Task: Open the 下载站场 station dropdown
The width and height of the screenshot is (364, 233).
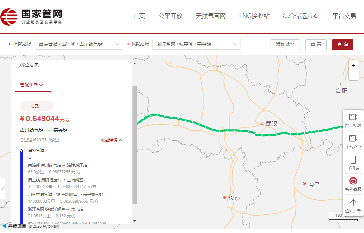Action: [197, 44]
